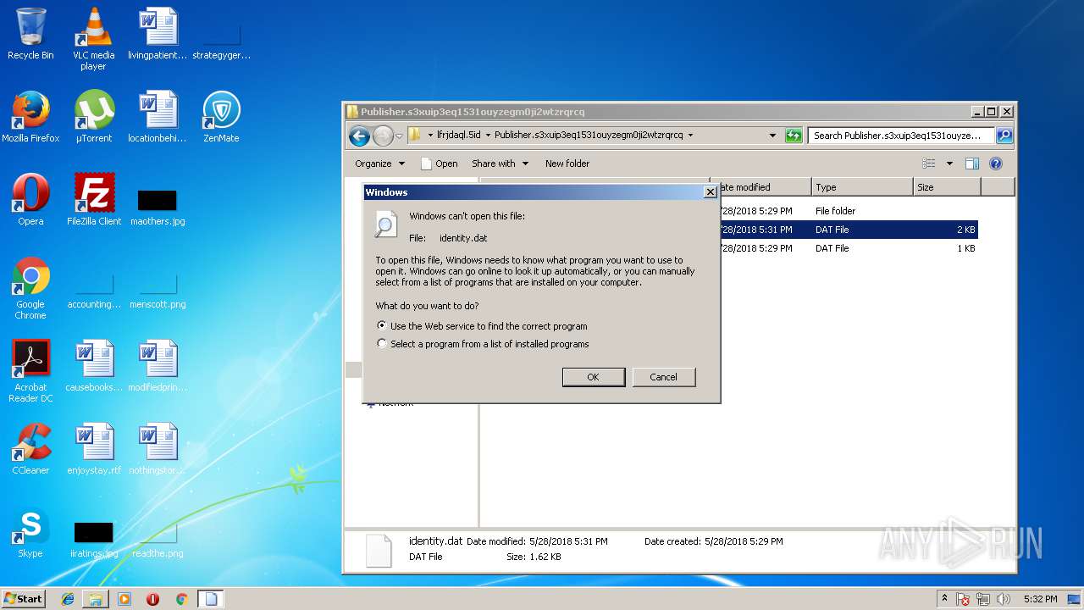Click the Explorer refresh button
The image size is (1084, 610).
point(794,136)
